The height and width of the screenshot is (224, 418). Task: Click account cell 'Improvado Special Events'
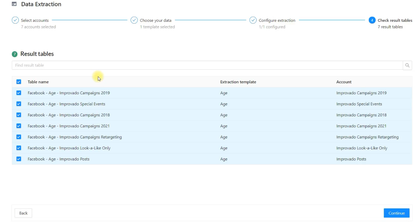coord(359,104)
